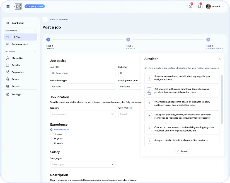Select the 2+ years radio option

[x=51, y=138]
